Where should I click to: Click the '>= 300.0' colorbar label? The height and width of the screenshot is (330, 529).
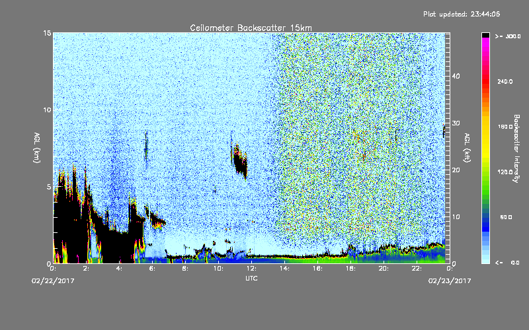(508, 36)
